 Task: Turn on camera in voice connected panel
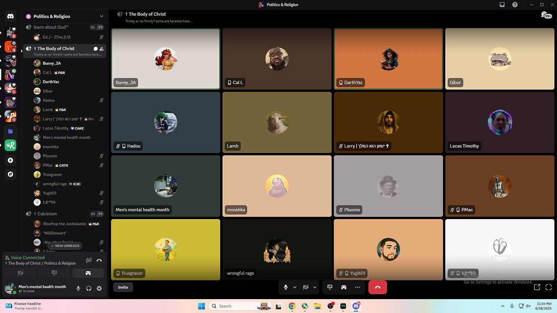[20, 273]
